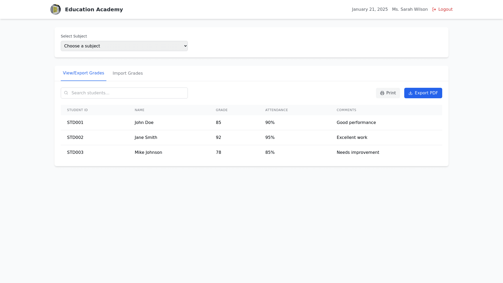The image size is (503, 283).
Task: Click the download icon on the Export PDF button
Action: (410, 93)
